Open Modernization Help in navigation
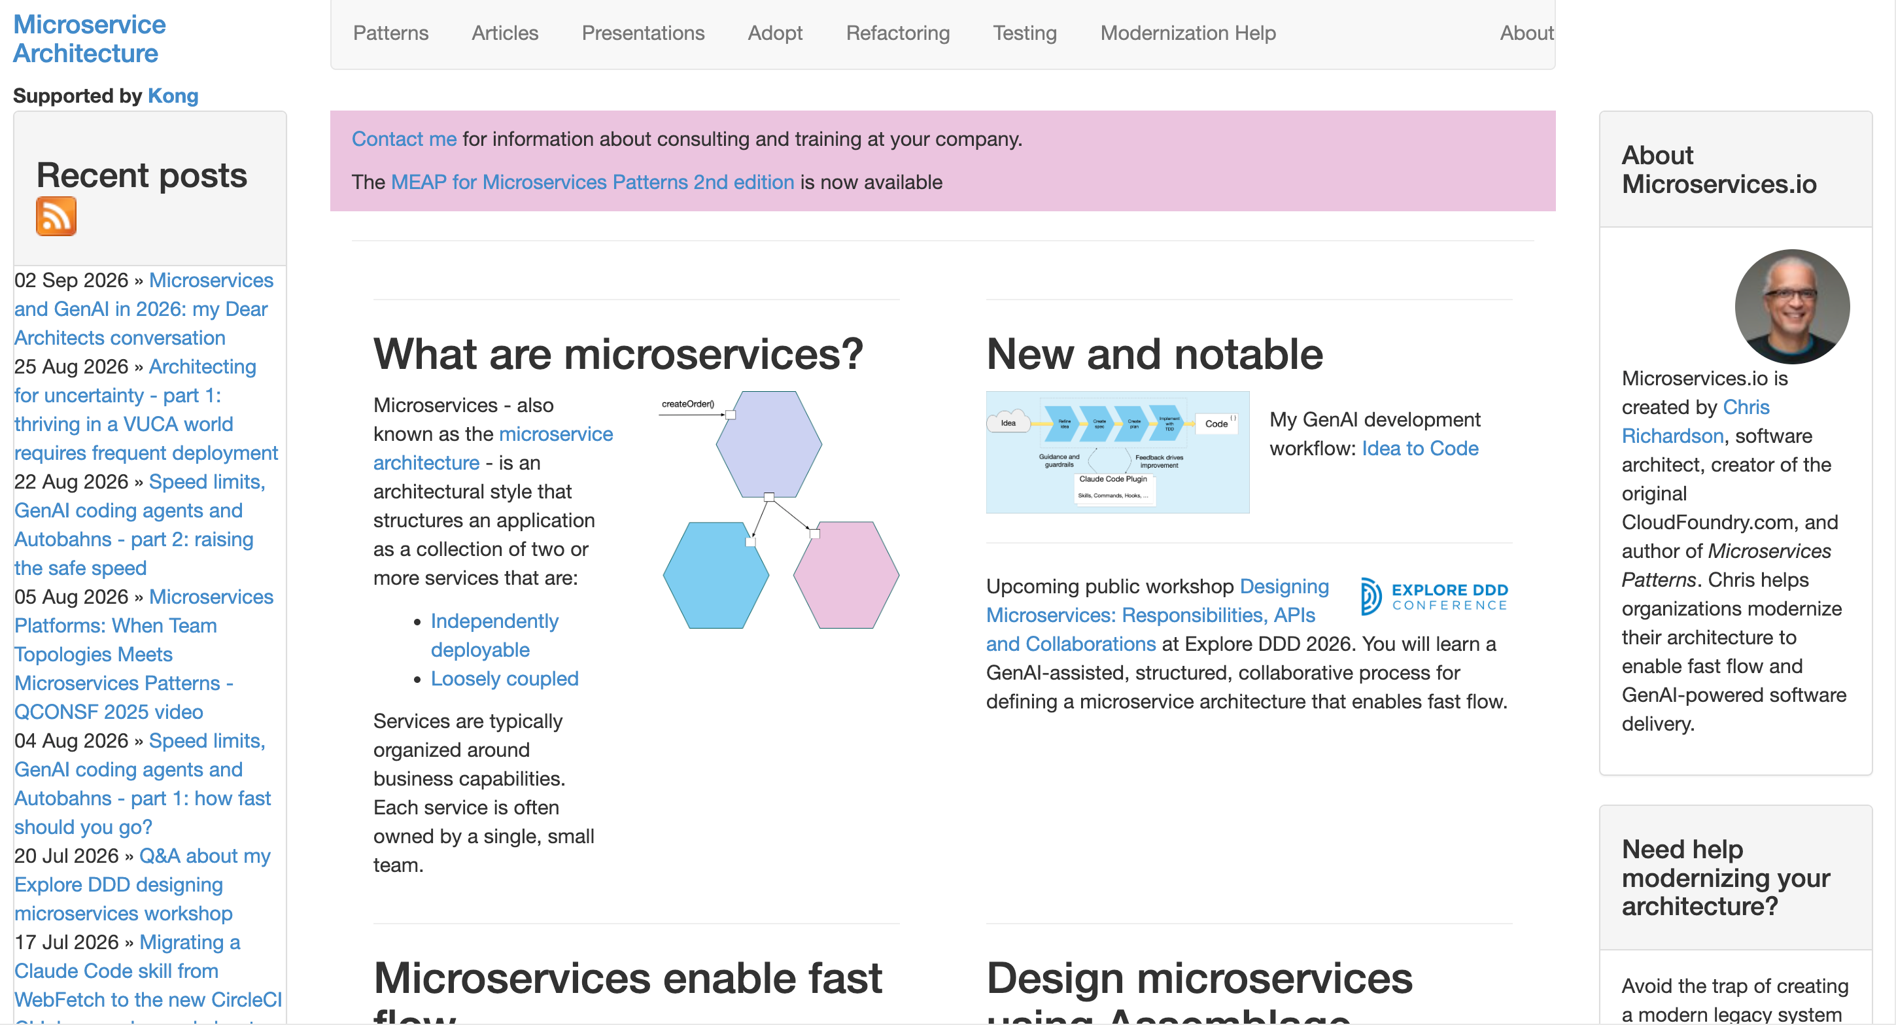 click(x=1188, y=33)
